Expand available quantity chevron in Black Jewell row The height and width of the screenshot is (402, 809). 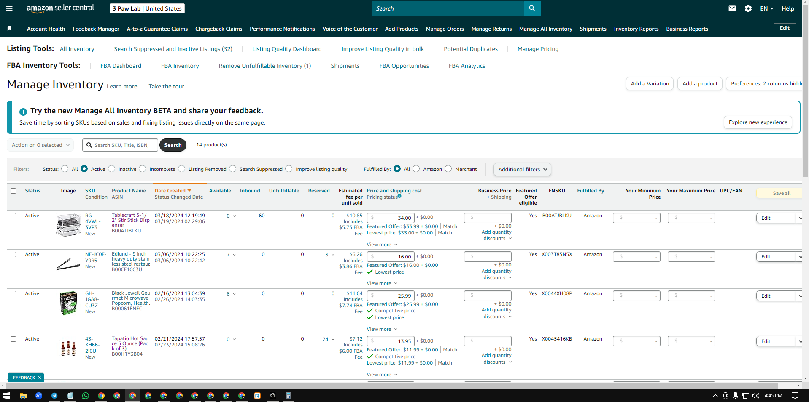tap(234, 294)
